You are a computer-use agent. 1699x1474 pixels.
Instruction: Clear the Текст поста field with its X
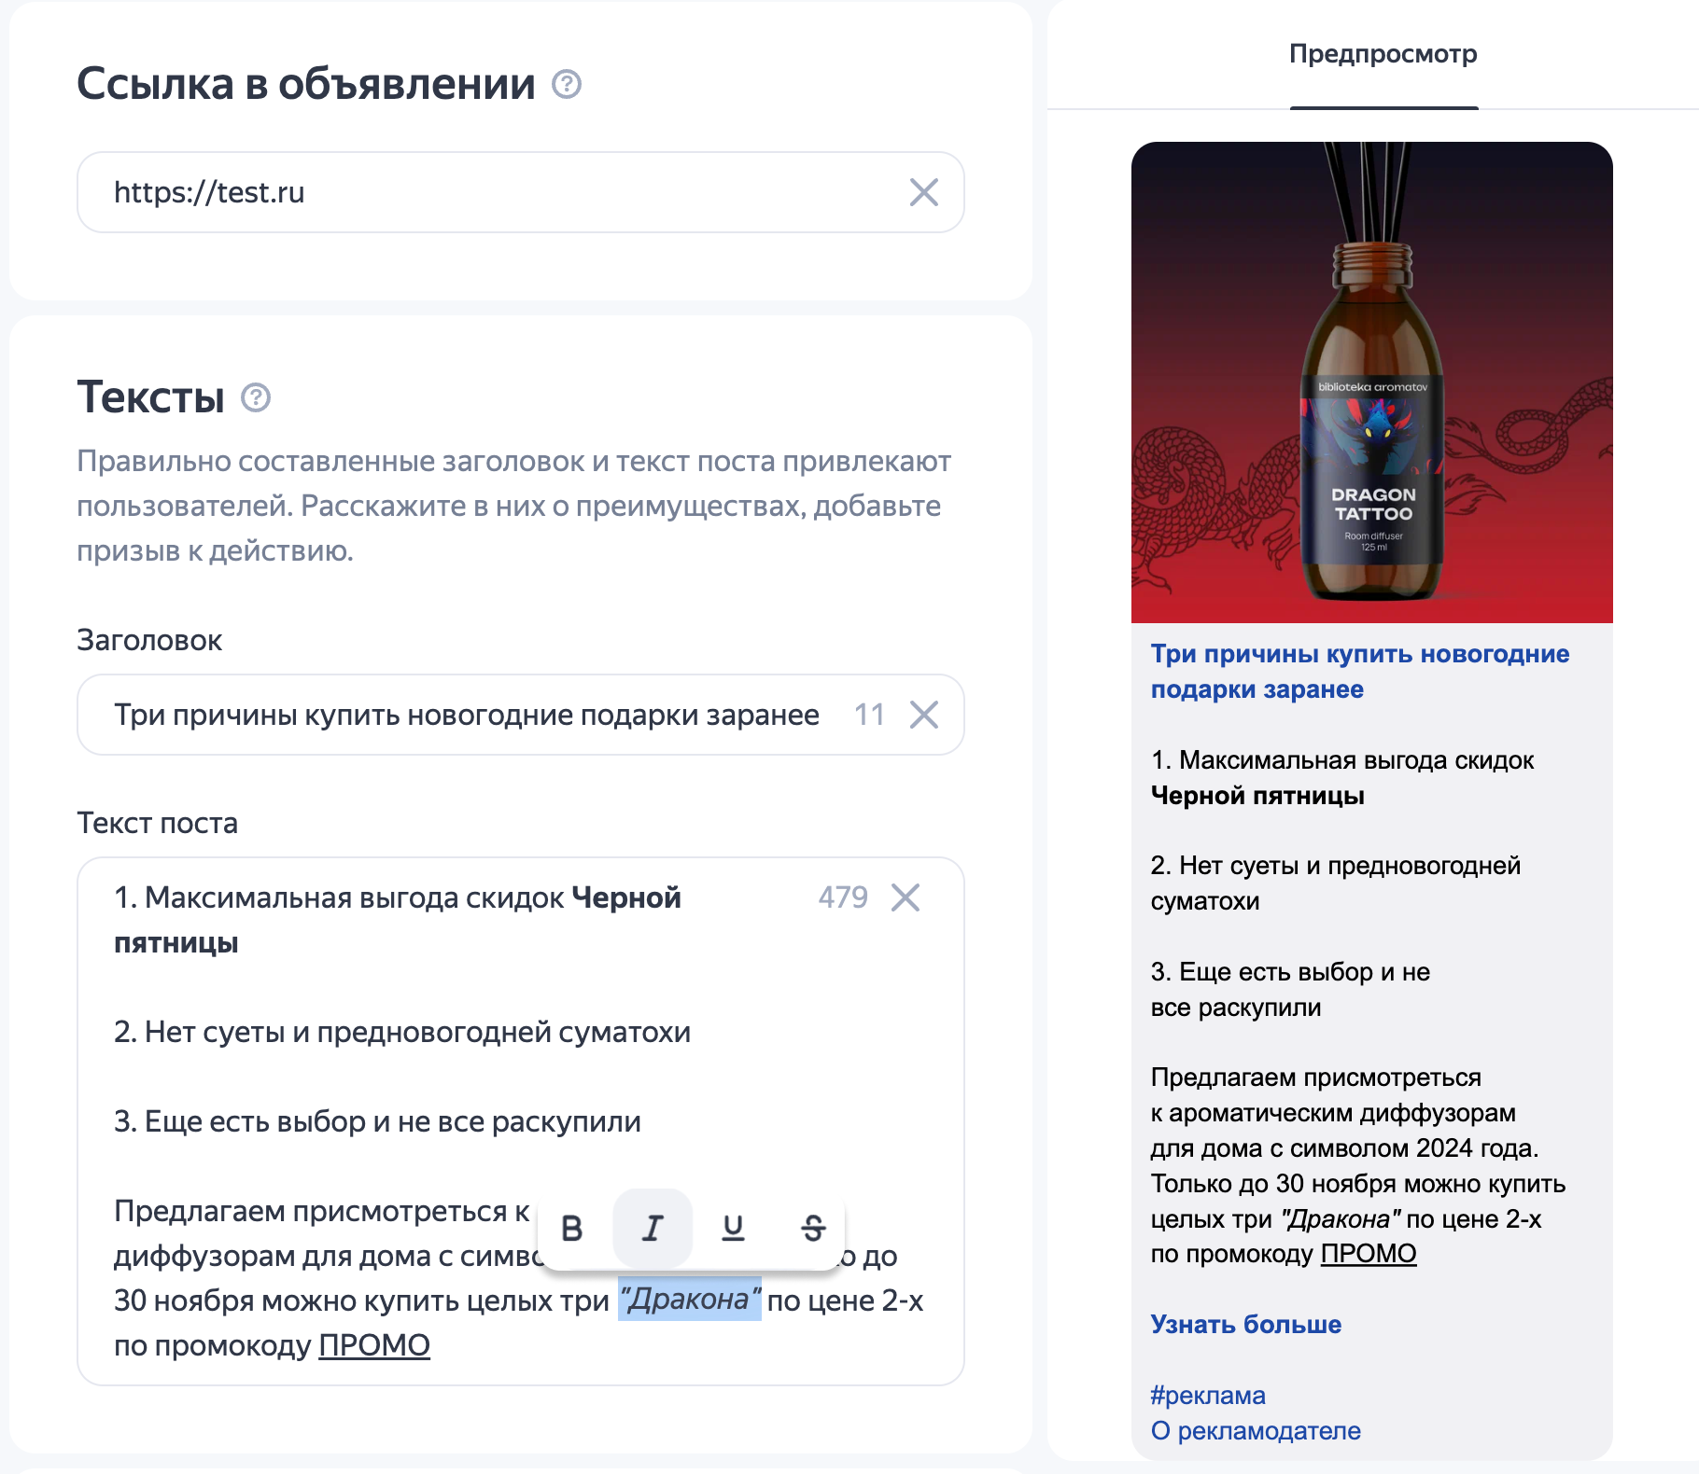click(x=905, y=897)
